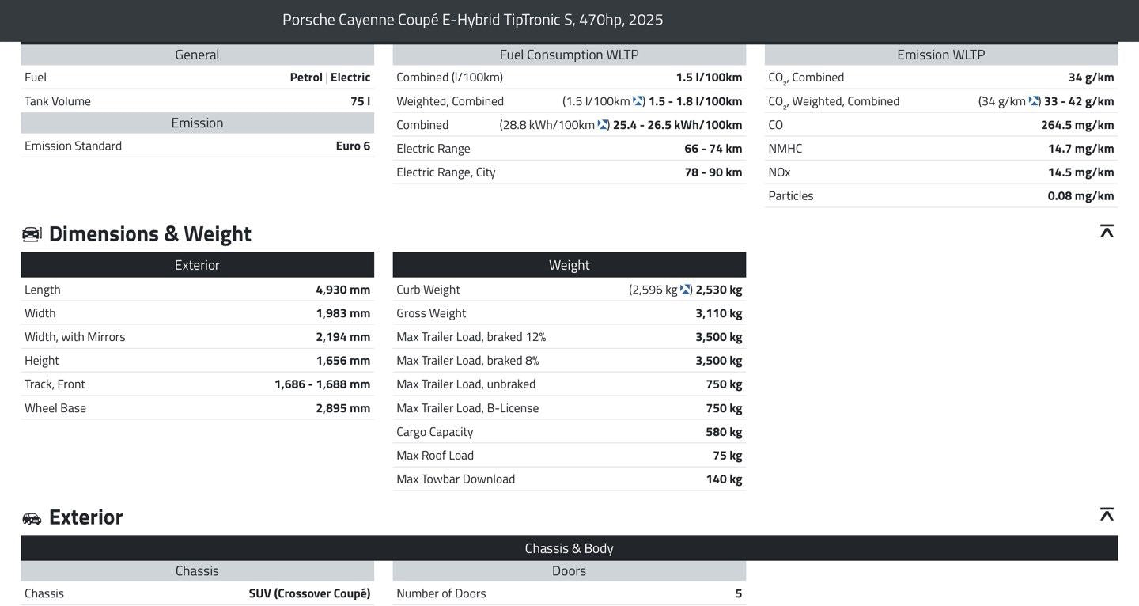Viewport: 1139px width, 606px height.
Task: Click the Electric fuel type value
Action: (350, 78)
